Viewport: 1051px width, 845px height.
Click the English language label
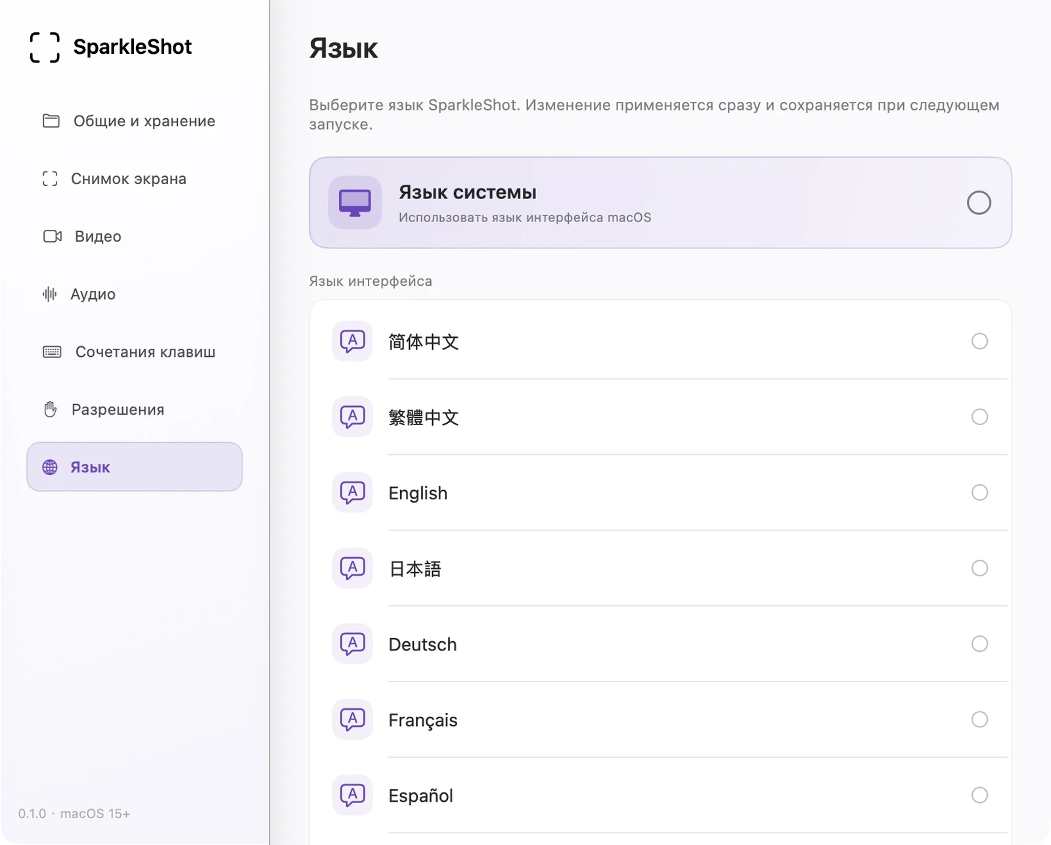418,493
